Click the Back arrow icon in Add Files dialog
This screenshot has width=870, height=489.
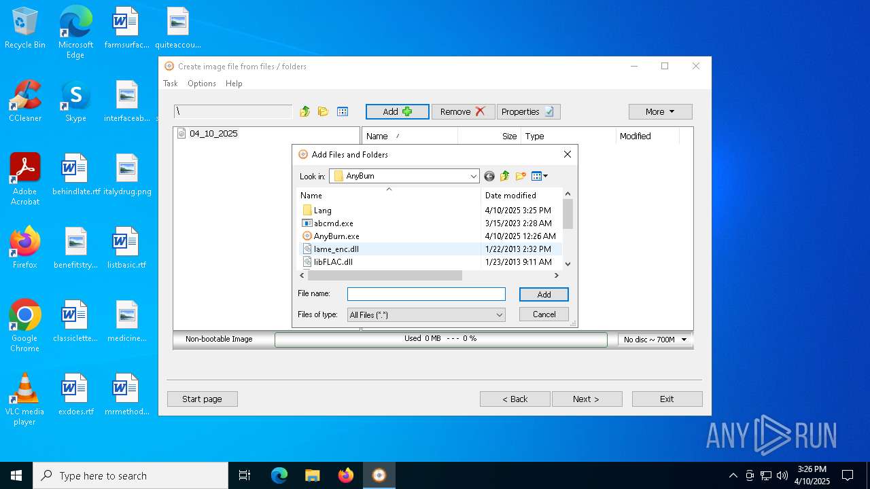click(x=489, y=176)
